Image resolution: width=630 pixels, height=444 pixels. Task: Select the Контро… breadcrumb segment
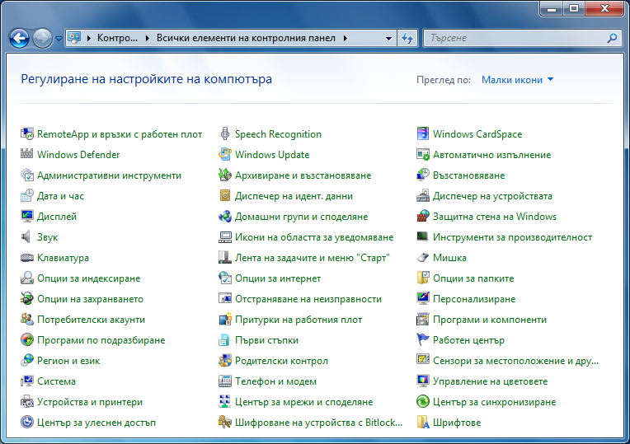116,38
